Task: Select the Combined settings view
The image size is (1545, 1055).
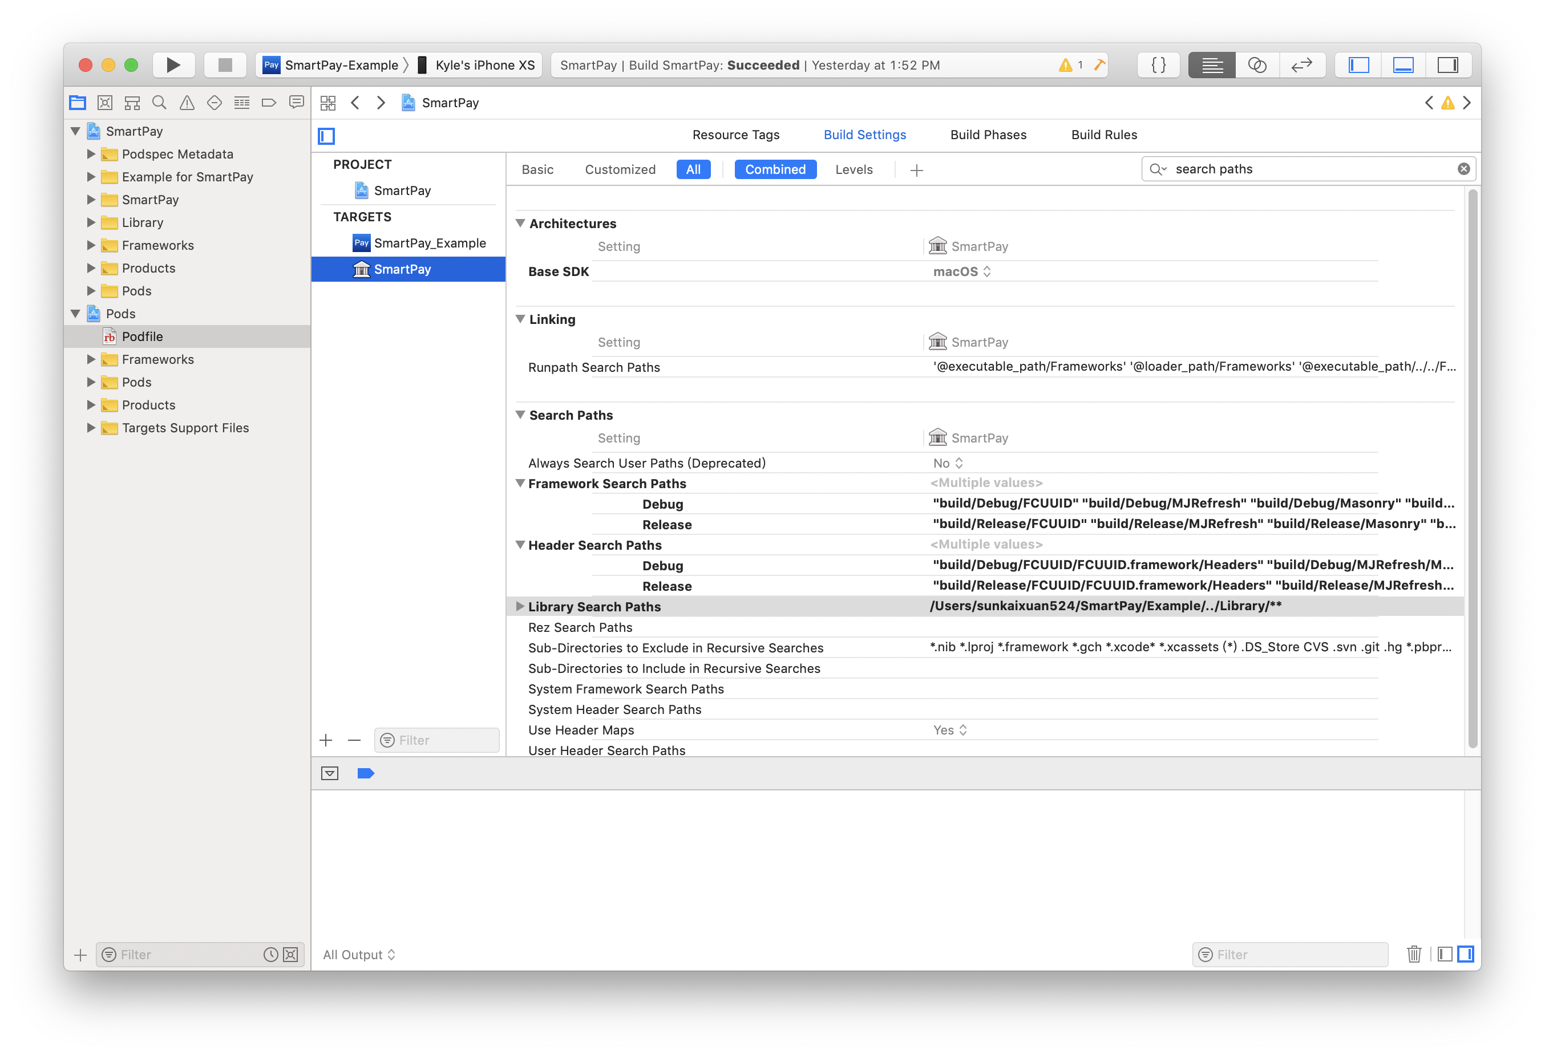Action: [x=775, y=169]
